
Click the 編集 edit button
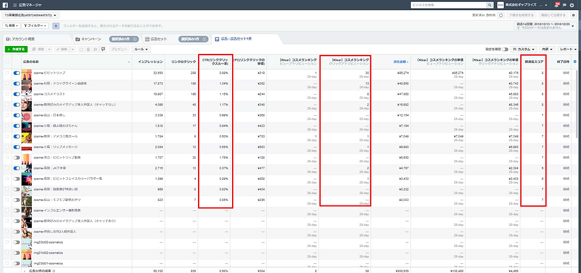[x=62, y=49]
